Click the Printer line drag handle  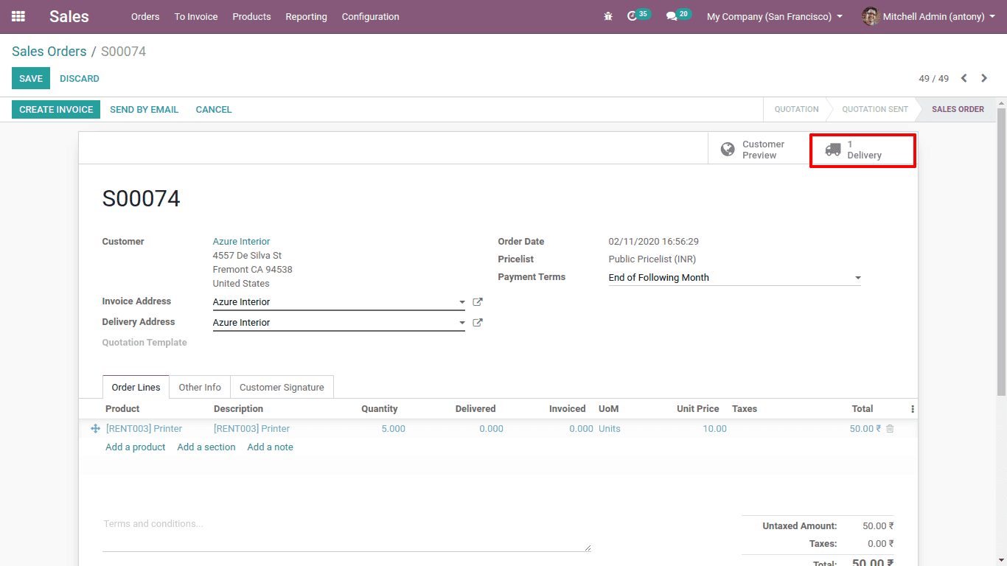(x=95, y=429)
